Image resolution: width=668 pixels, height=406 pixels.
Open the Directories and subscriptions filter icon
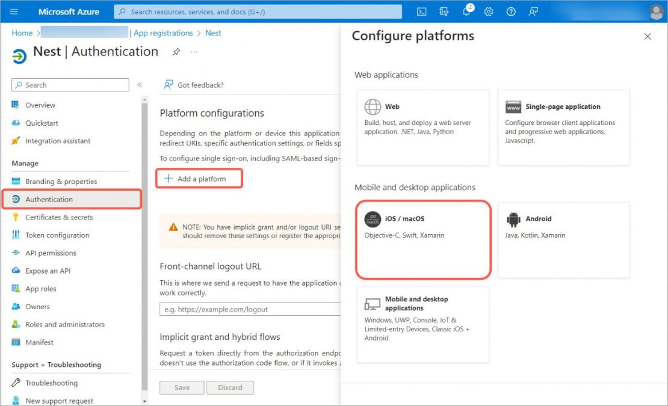click(x=444, y=11)
